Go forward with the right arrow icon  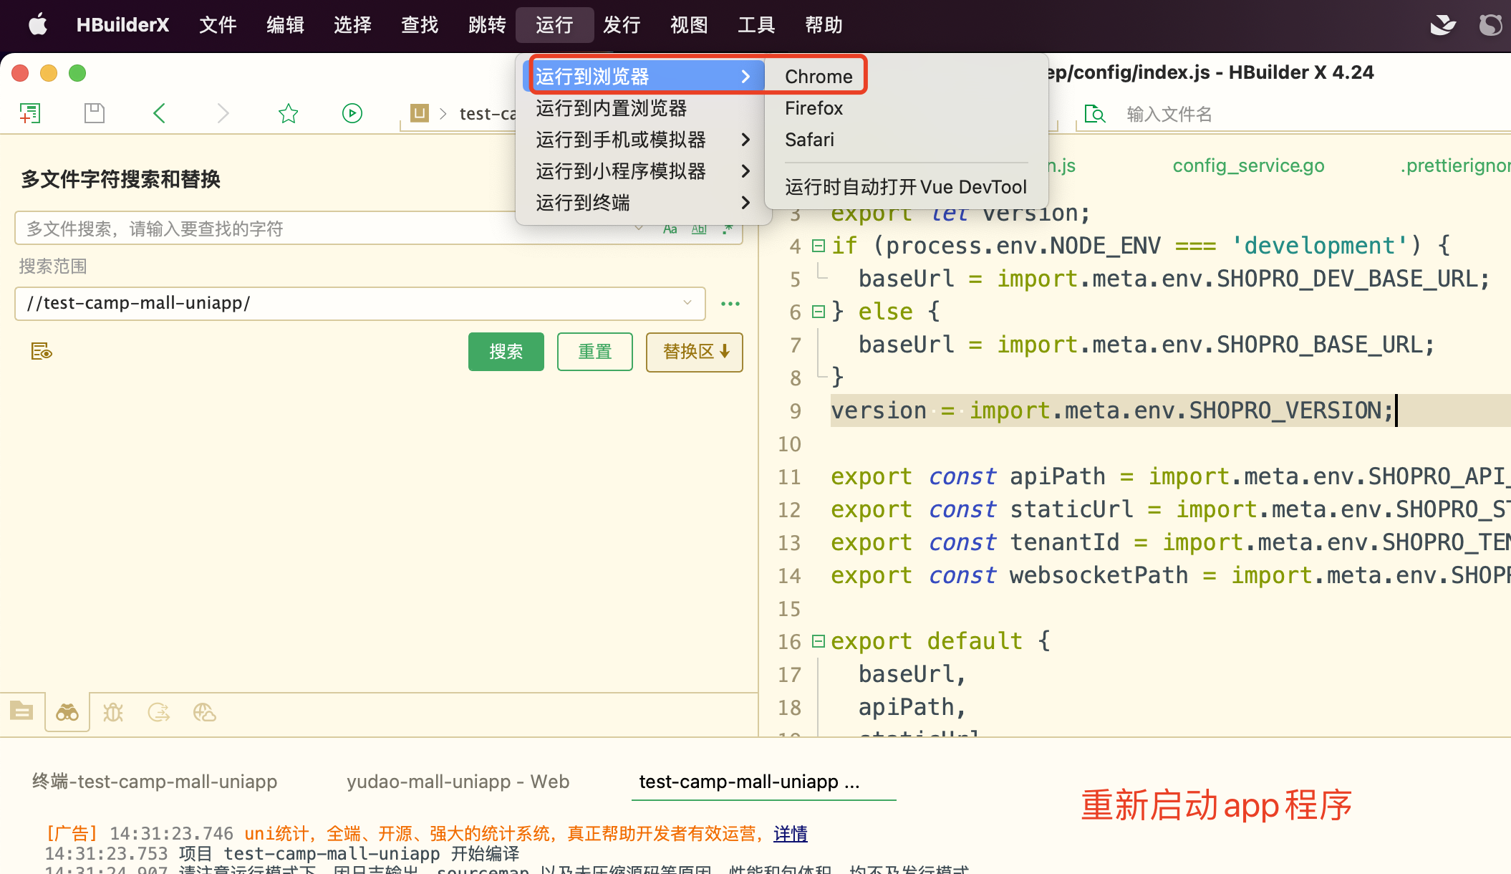pyautogui.click(x=223, y=113)
